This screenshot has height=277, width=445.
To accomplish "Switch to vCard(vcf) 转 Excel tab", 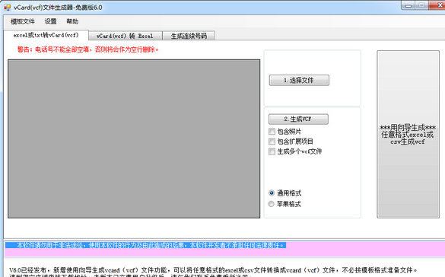I will pyautogui.click(x=126, y=36).
